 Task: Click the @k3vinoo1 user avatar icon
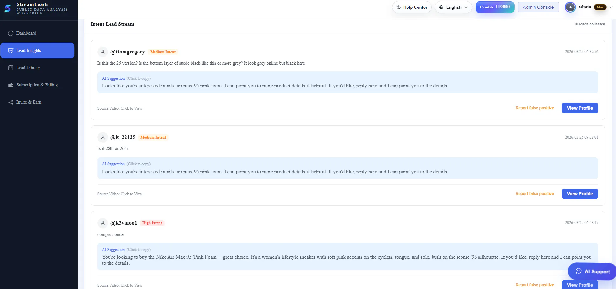tap(103, 223)
